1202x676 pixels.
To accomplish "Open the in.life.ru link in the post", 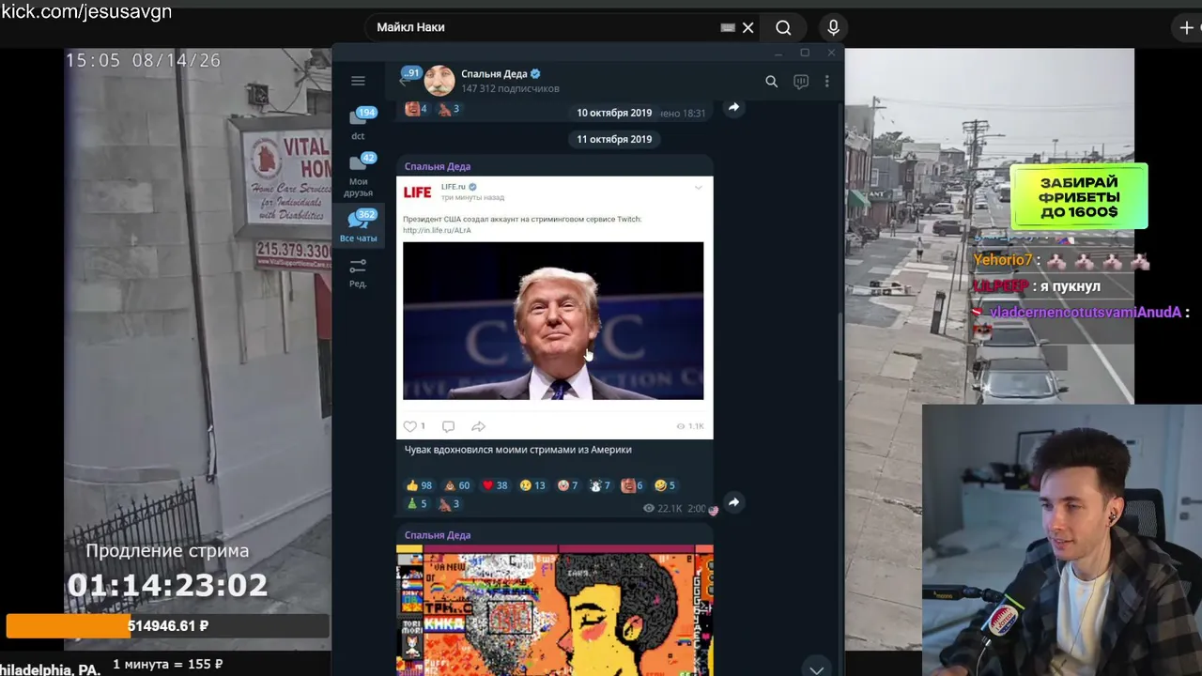I will [437, 230].
